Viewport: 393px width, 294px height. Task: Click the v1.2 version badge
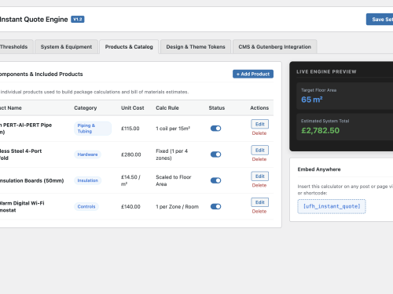[78, 20]
